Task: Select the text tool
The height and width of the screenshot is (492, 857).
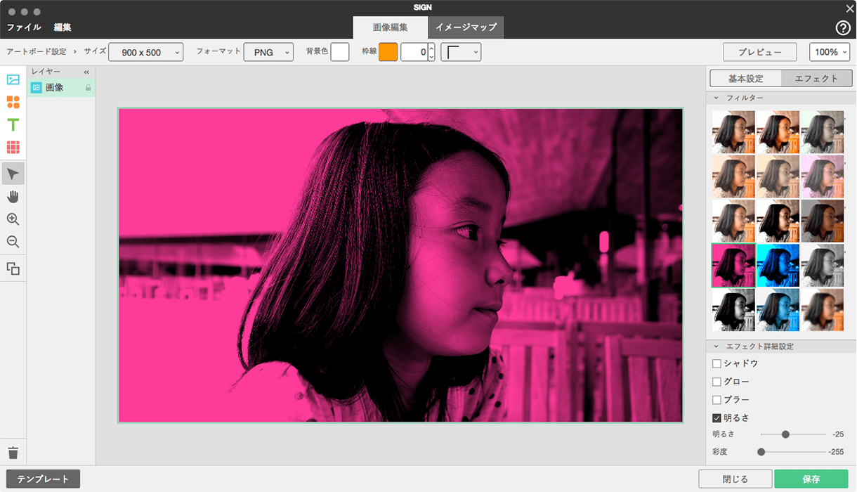Action: pos(13,125)
